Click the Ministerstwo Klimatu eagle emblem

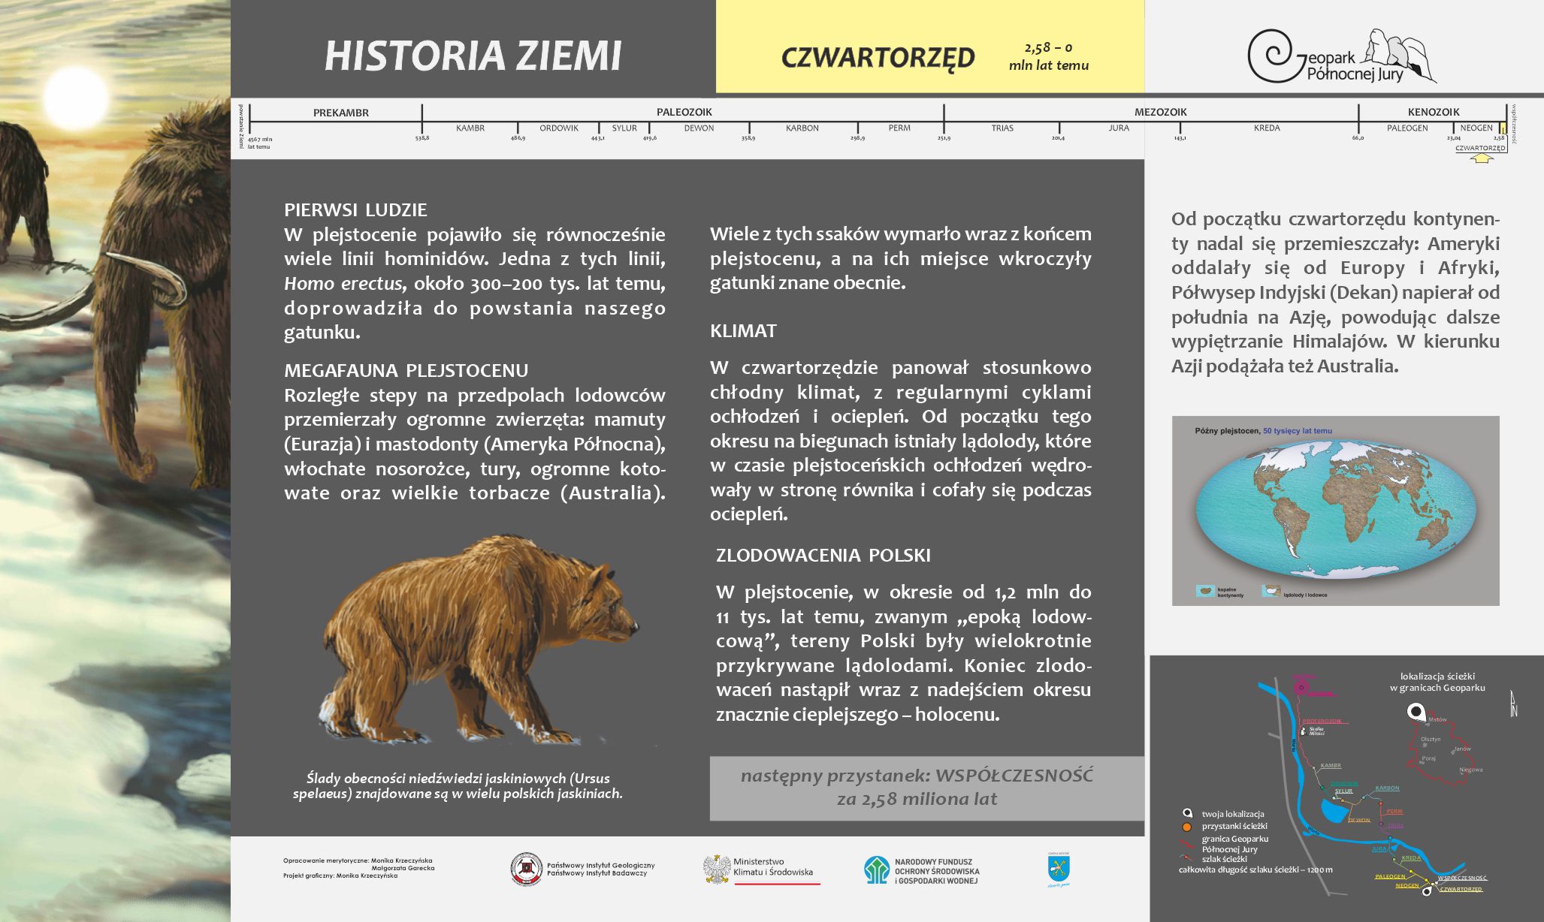pos(717,869)
